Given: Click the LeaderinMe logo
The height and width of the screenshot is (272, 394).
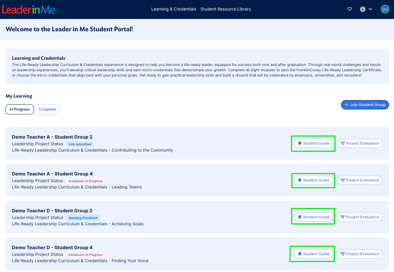Looking at the screenshot, I should coord(29,9).
